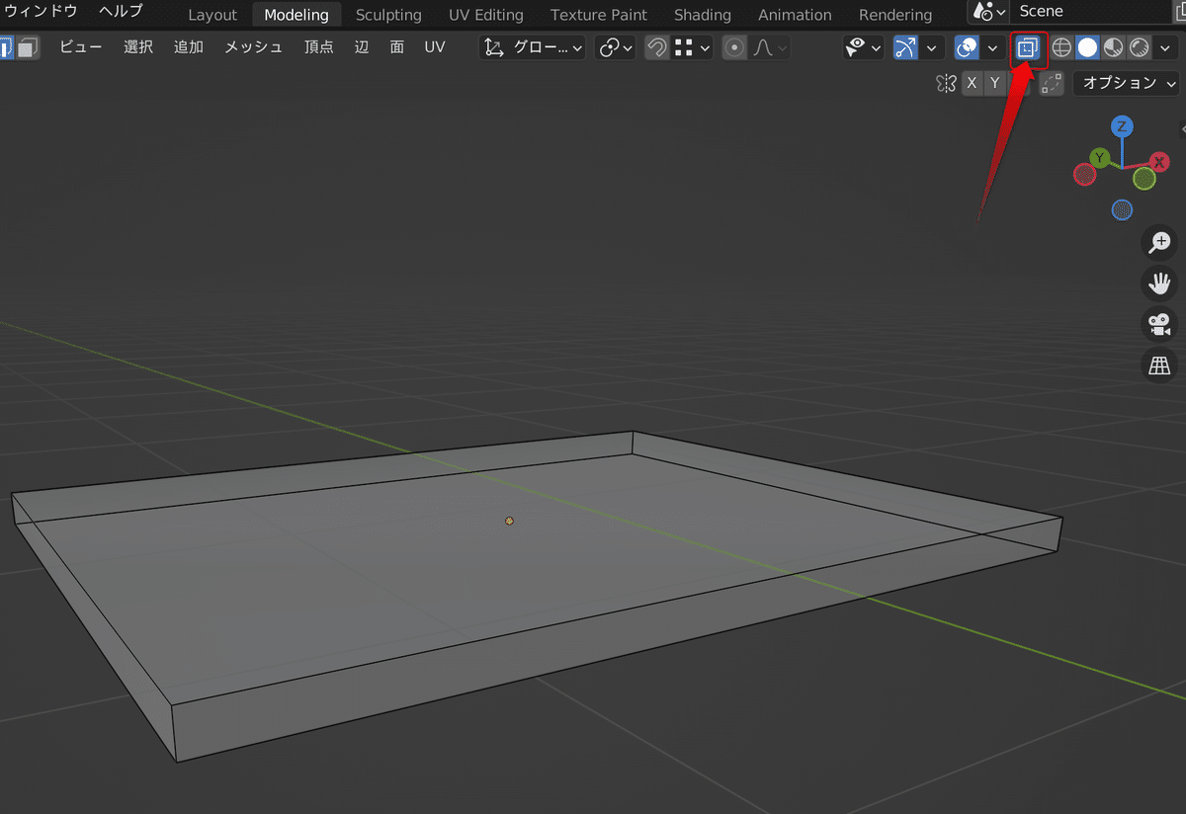Select face select mode icon
Image resolution: width=1186 pixels, height=814 pixels.
(29, 47)
